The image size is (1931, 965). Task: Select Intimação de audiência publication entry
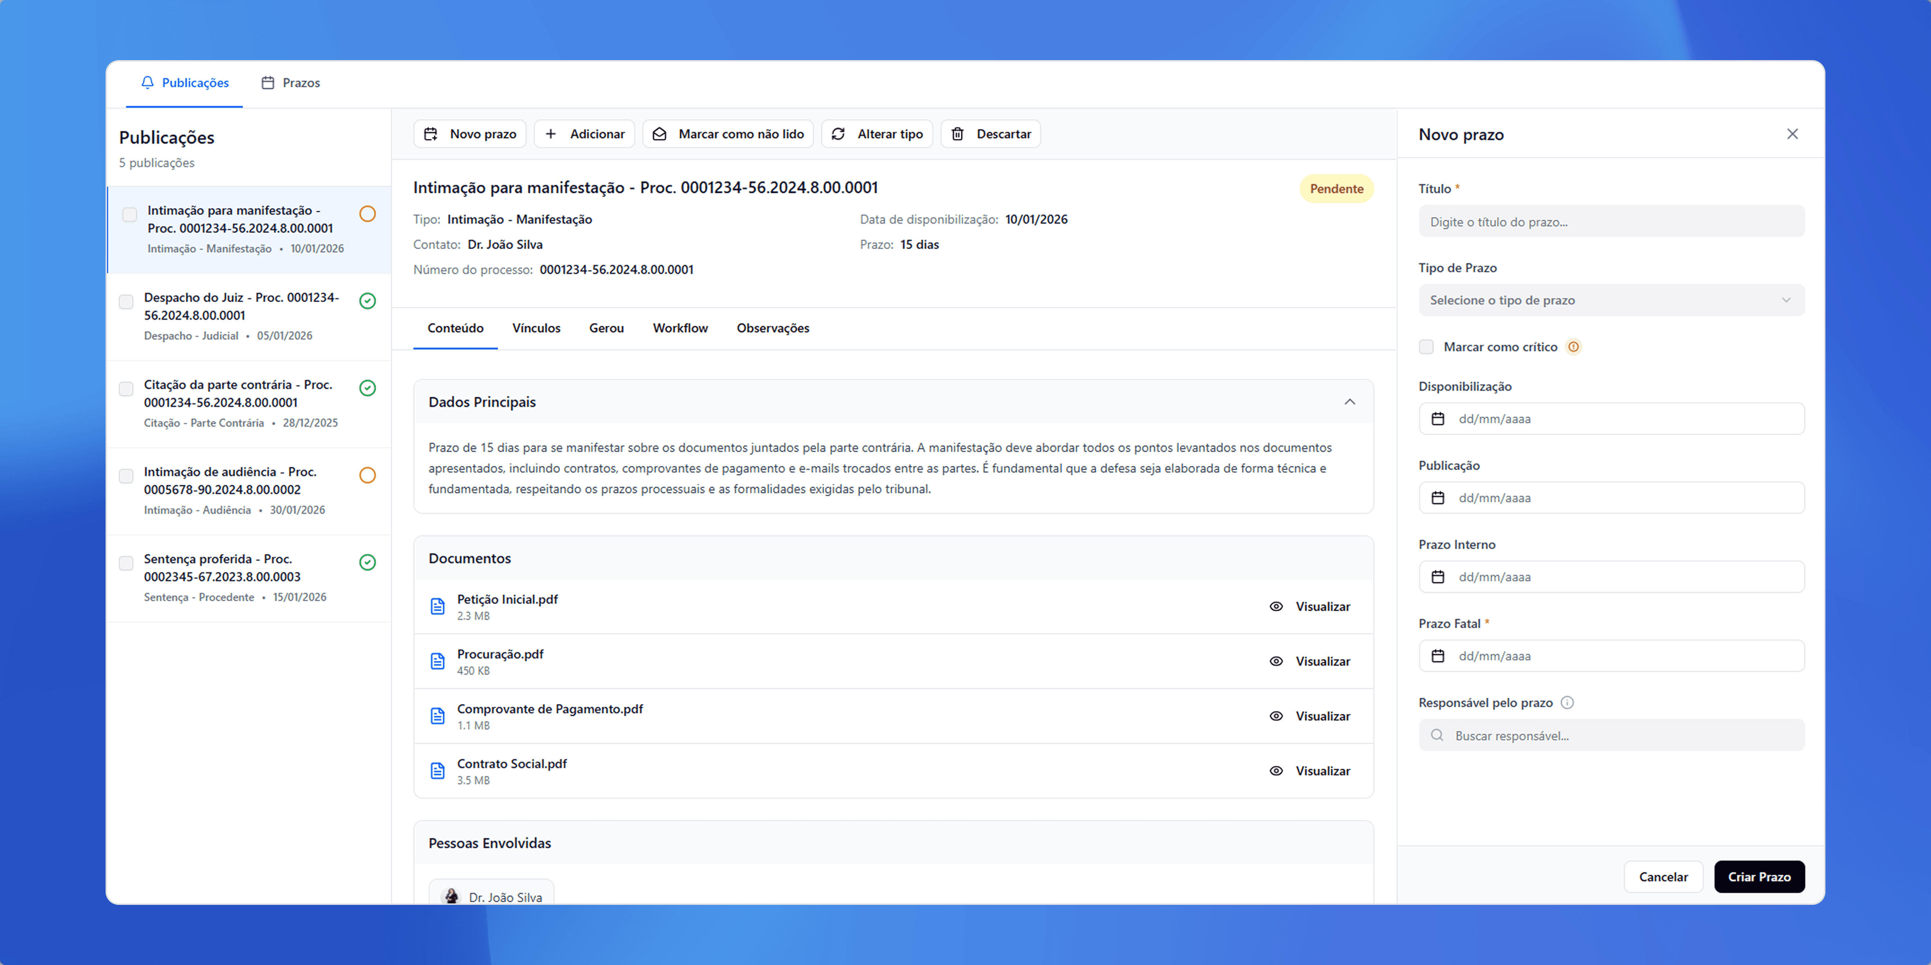point(249,491)
